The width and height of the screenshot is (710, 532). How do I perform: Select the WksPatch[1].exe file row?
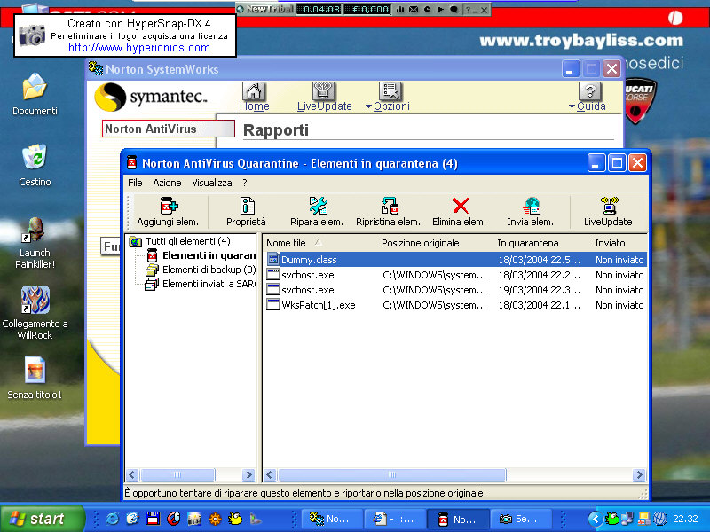click(454, 305)
